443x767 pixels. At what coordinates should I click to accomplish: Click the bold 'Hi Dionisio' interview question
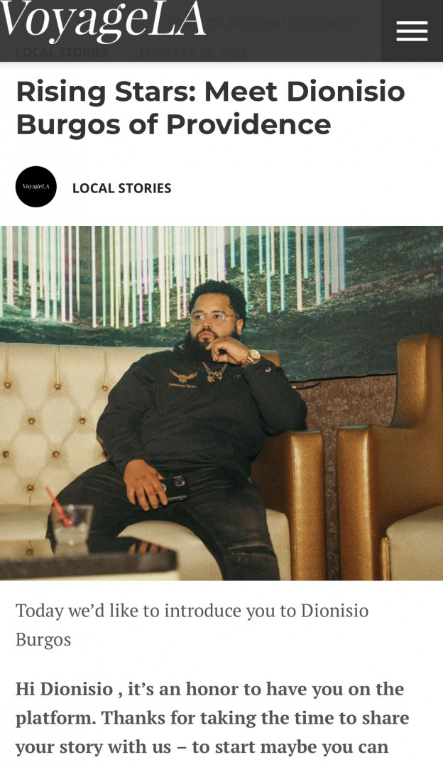click(212, 717)
